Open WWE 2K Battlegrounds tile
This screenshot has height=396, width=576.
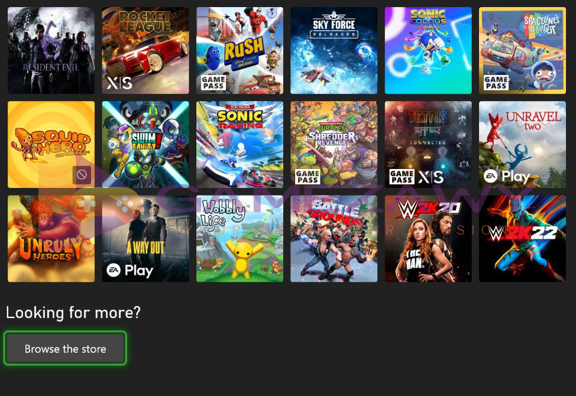334,239
